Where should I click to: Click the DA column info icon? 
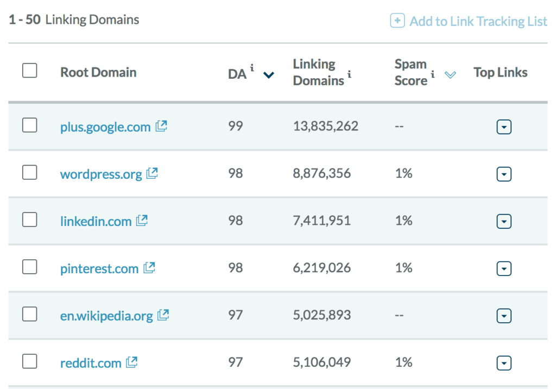(252, 68)
